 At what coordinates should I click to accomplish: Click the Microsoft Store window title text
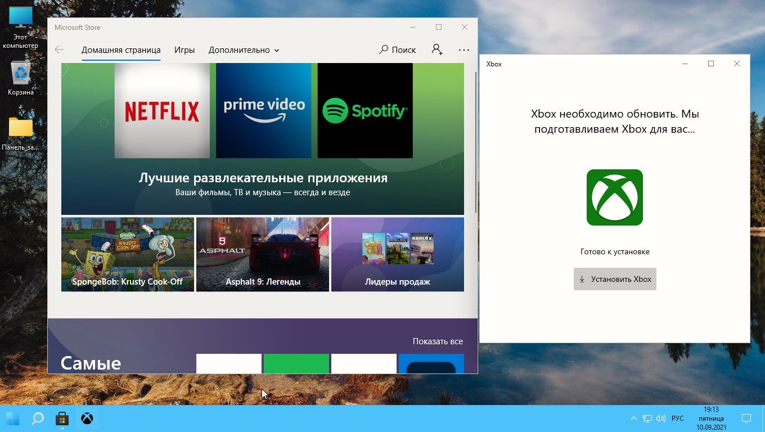point(77,28)
